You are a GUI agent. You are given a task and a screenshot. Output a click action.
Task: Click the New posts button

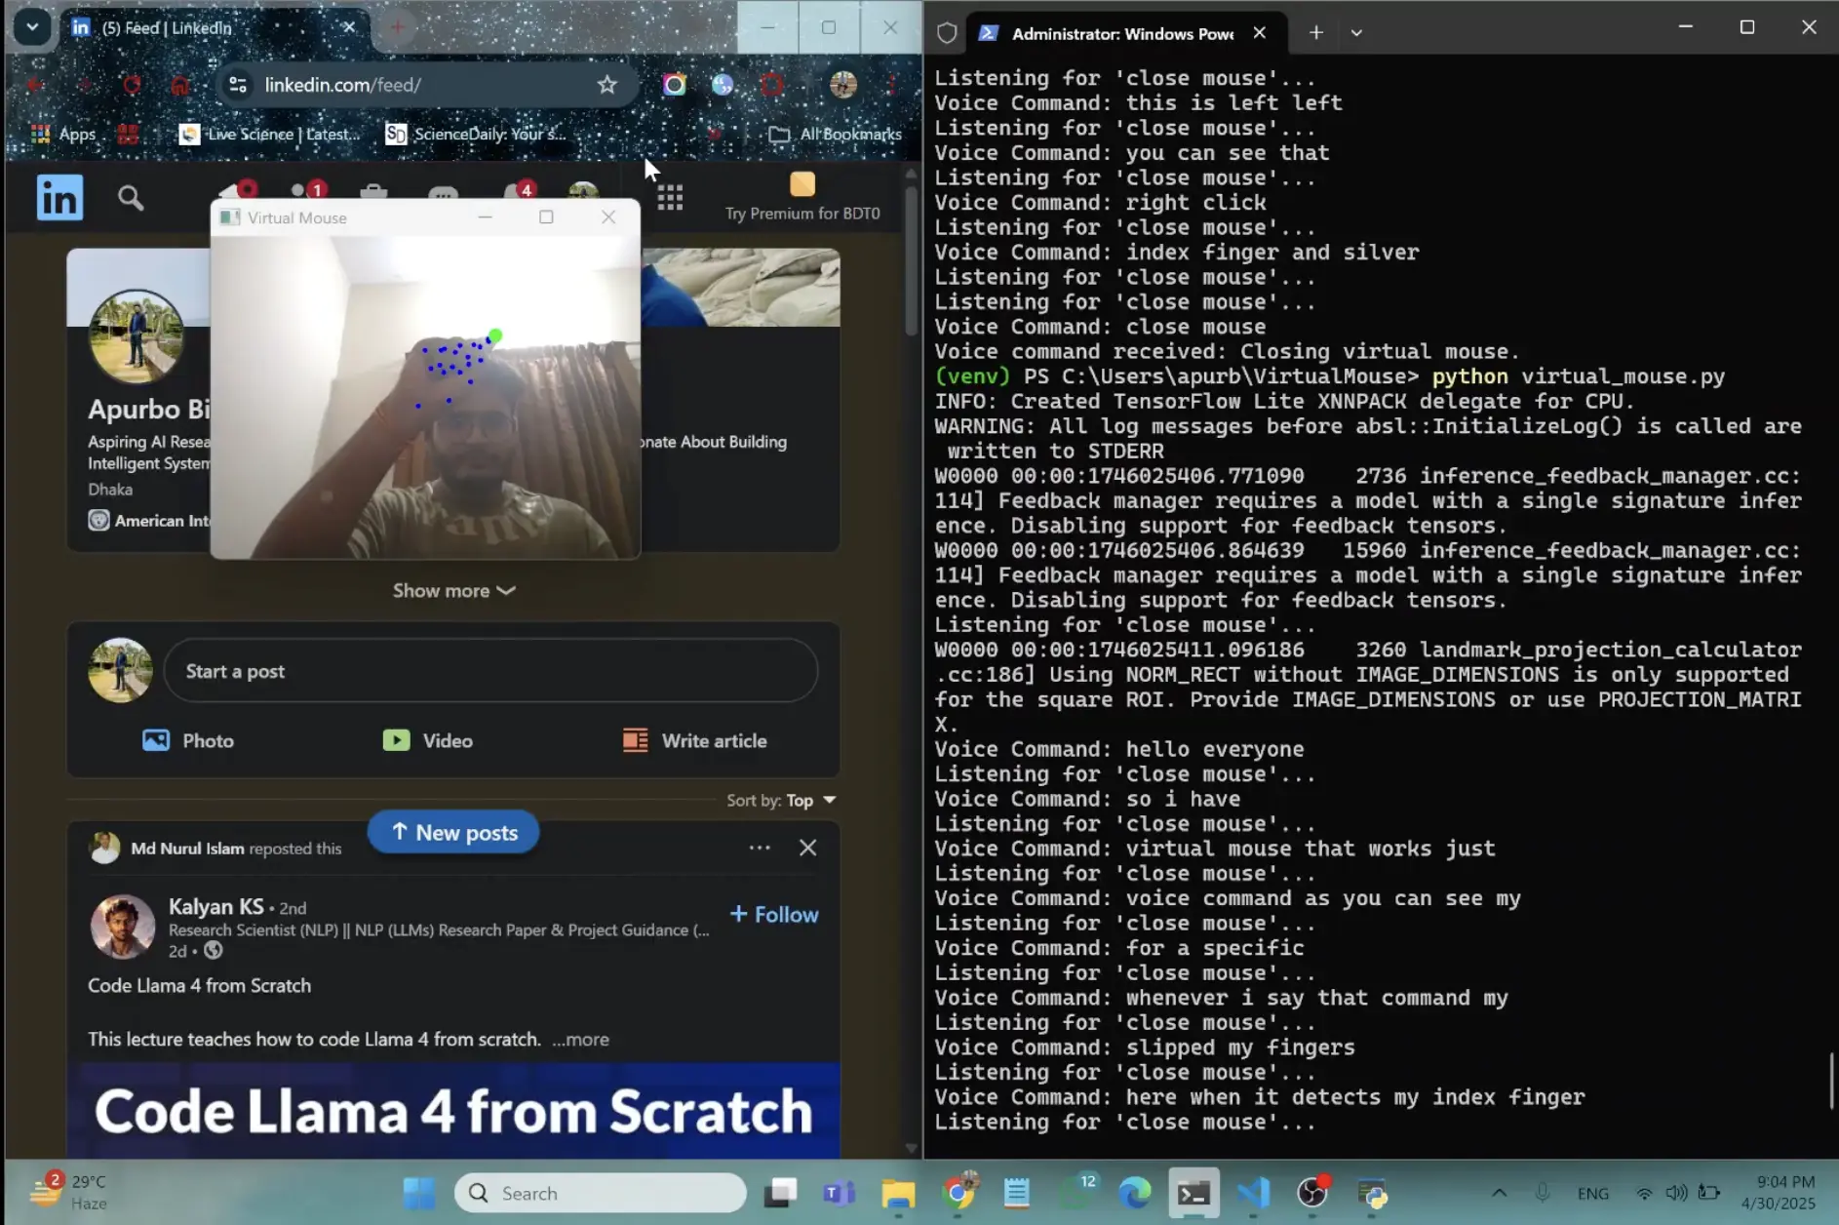tap(453, 832)
